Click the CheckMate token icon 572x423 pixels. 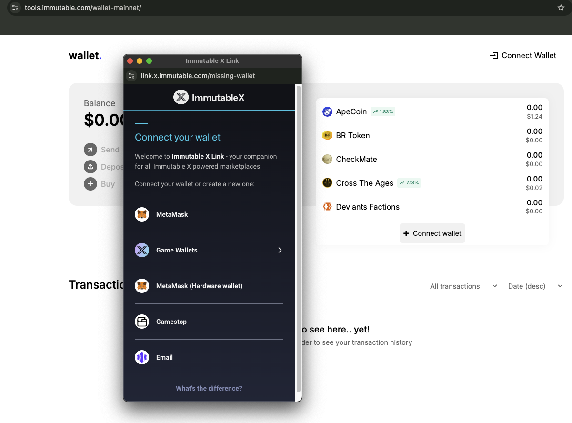coord(327,159)
